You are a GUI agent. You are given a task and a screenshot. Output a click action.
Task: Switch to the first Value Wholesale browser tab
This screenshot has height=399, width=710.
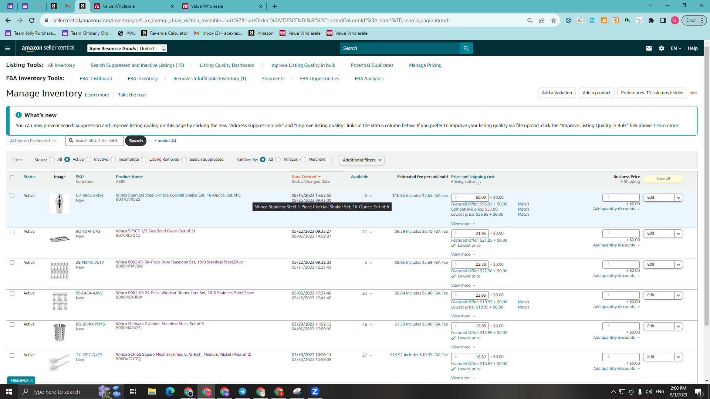point(134,6)
